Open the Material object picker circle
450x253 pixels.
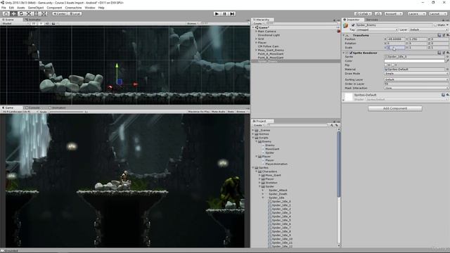(x=447, y=70)
